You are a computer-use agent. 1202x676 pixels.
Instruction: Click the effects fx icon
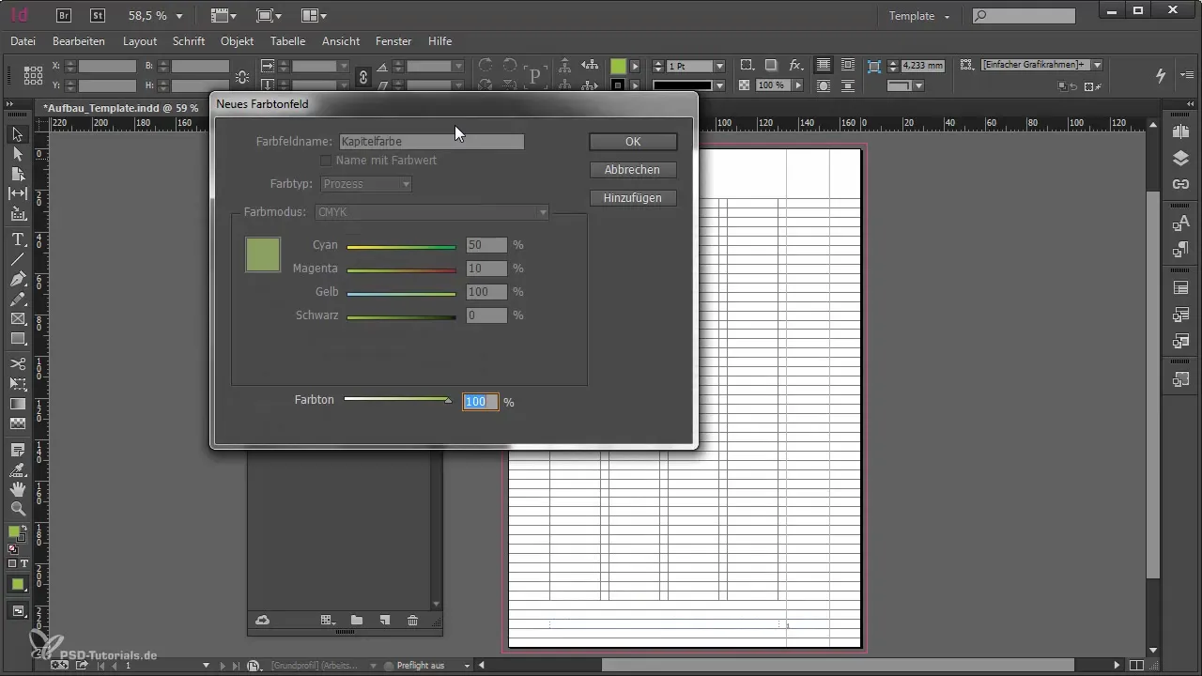[x=795, y=66]
